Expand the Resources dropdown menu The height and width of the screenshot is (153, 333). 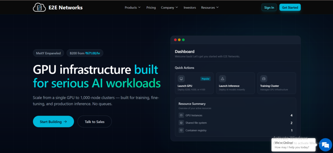click(x=210, y=7)
